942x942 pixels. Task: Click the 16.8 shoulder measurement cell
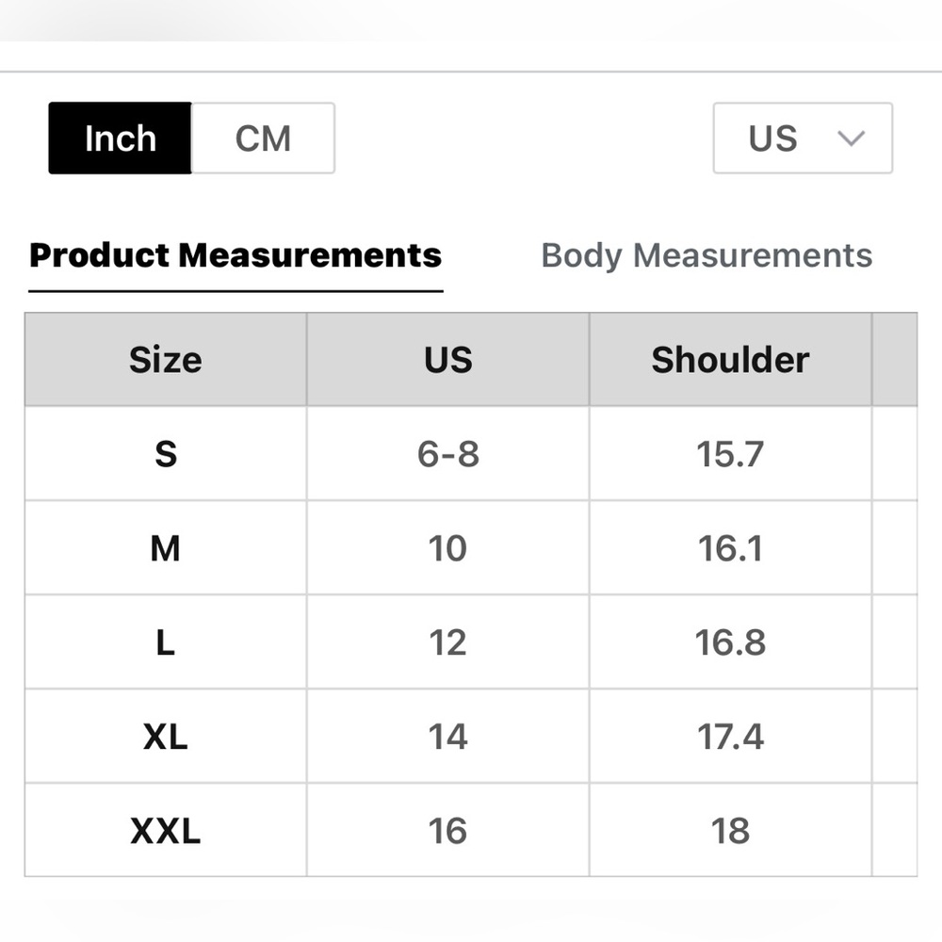click(731, 642)
